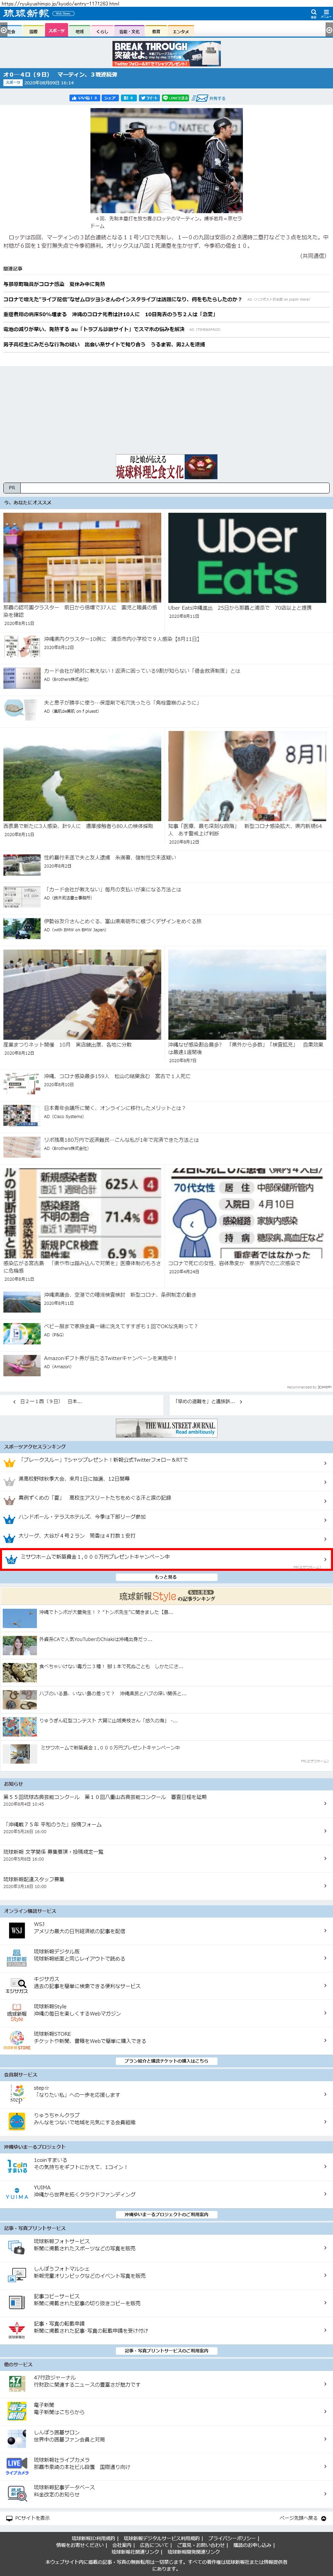This screenshot has height=2576, width=333.
Task: Open the Uber Eats recommended thumbnail
Action: click(247, 558)
